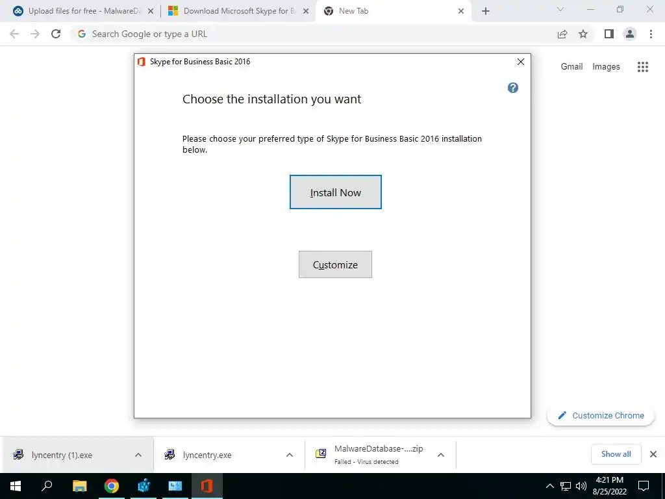
Task: Click the share this page icon
Action: coord(562,34)
